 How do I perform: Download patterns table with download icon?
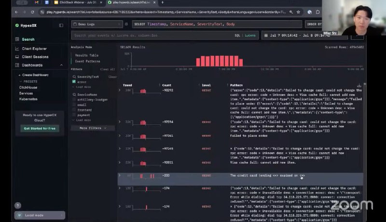359,85
